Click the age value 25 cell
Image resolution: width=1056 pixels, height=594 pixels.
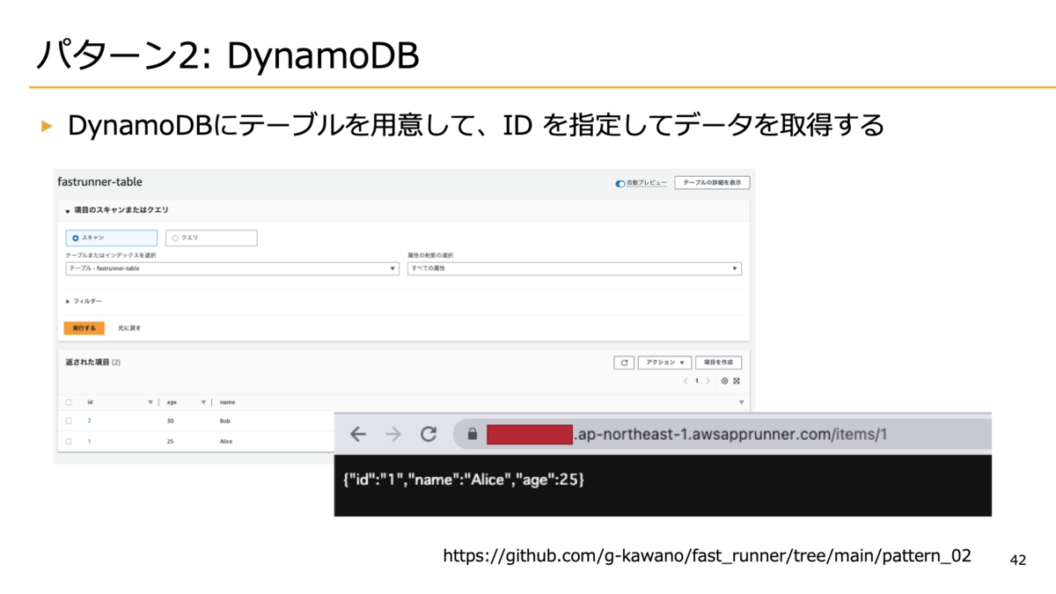pyautogui.click(x=170, y=441)
